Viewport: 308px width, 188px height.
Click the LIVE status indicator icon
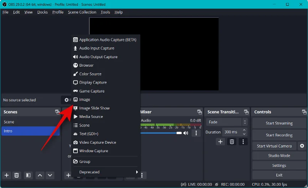(x=184, y=185)
